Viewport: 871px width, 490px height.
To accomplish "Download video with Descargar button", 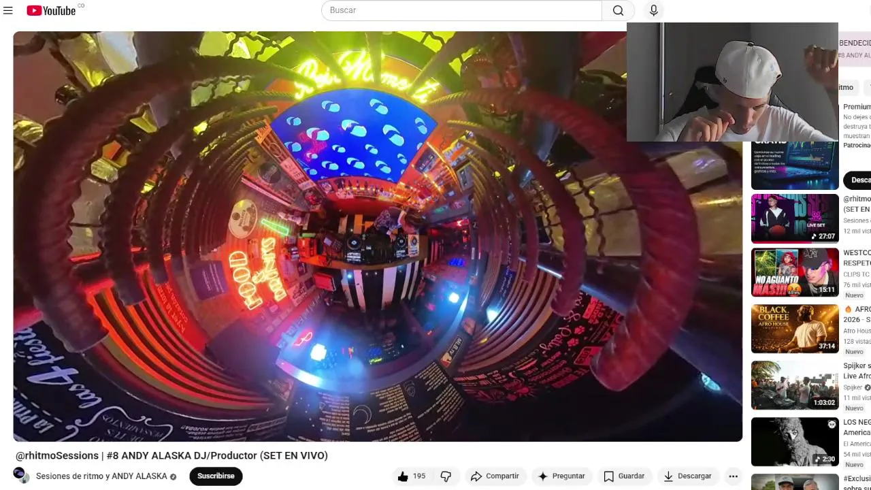I will [687, 476].
